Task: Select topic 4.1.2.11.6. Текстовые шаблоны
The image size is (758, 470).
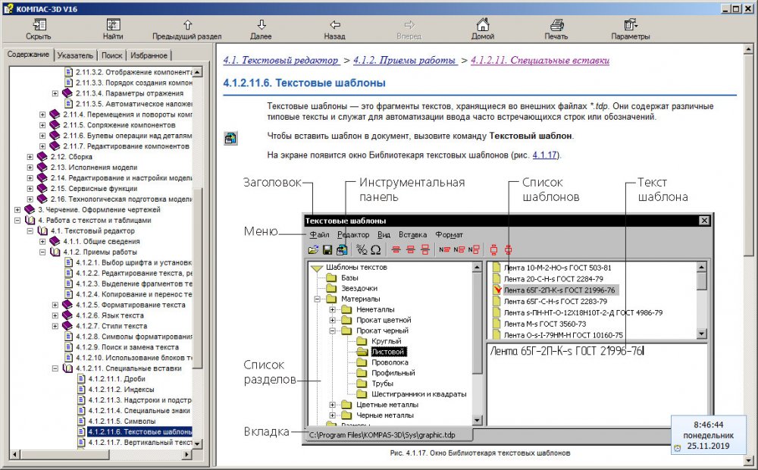Action: [140, 432]
